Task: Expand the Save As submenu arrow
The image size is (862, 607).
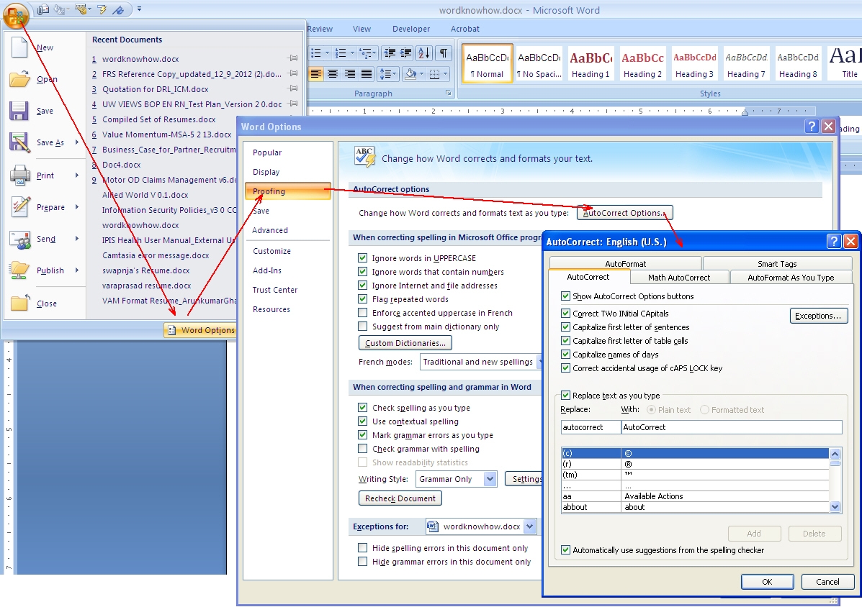Action: point(77,142)
